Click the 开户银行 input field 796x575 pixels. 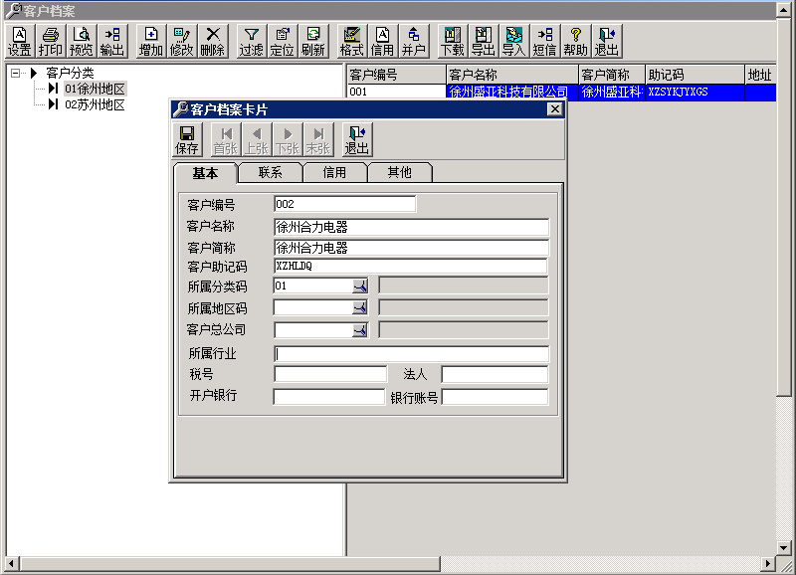(x=329, y=396)
